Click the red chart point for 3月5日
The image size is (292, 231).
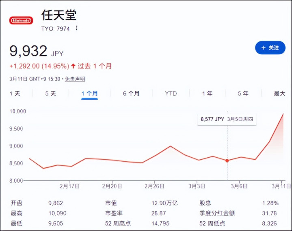click(227, 161)
